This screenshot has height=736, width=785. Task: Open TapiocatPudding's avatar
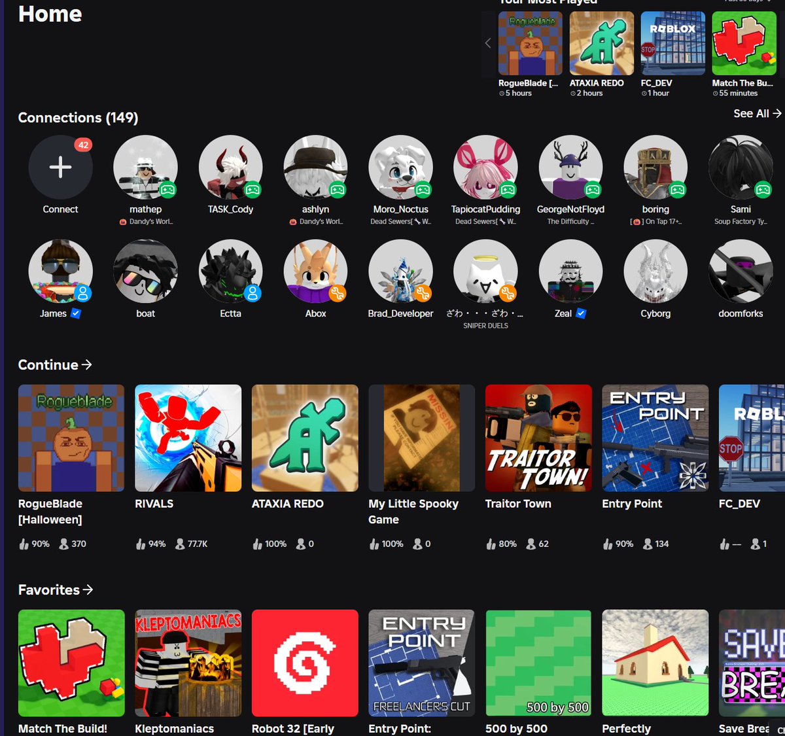(x=485, y=167)
